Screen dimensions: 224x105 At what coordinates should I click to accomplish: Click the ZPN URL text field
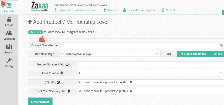pyautogui.click(x=151, y=83)
